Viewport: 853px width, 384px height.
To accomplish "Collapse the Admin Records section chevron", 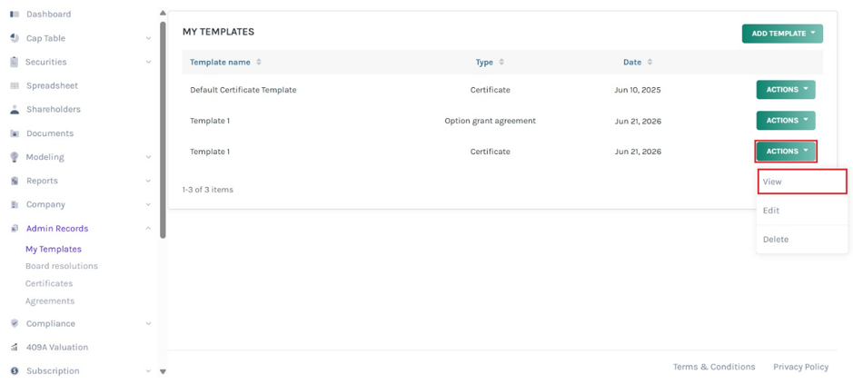I will tap(148, 229).
